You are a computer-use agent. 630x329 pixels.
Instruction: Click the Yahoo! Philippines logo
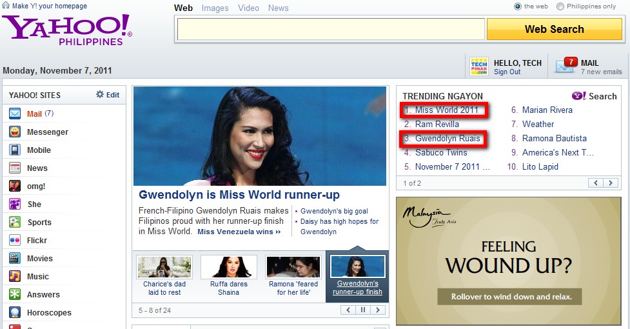click(x=67, y=30)
